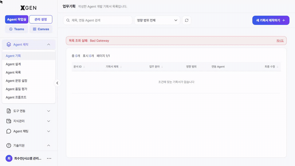Expand the 도구 연동 section chevron
Viewport: 295px width, 166px height.
pyautogui.click(x=49, y=111)
